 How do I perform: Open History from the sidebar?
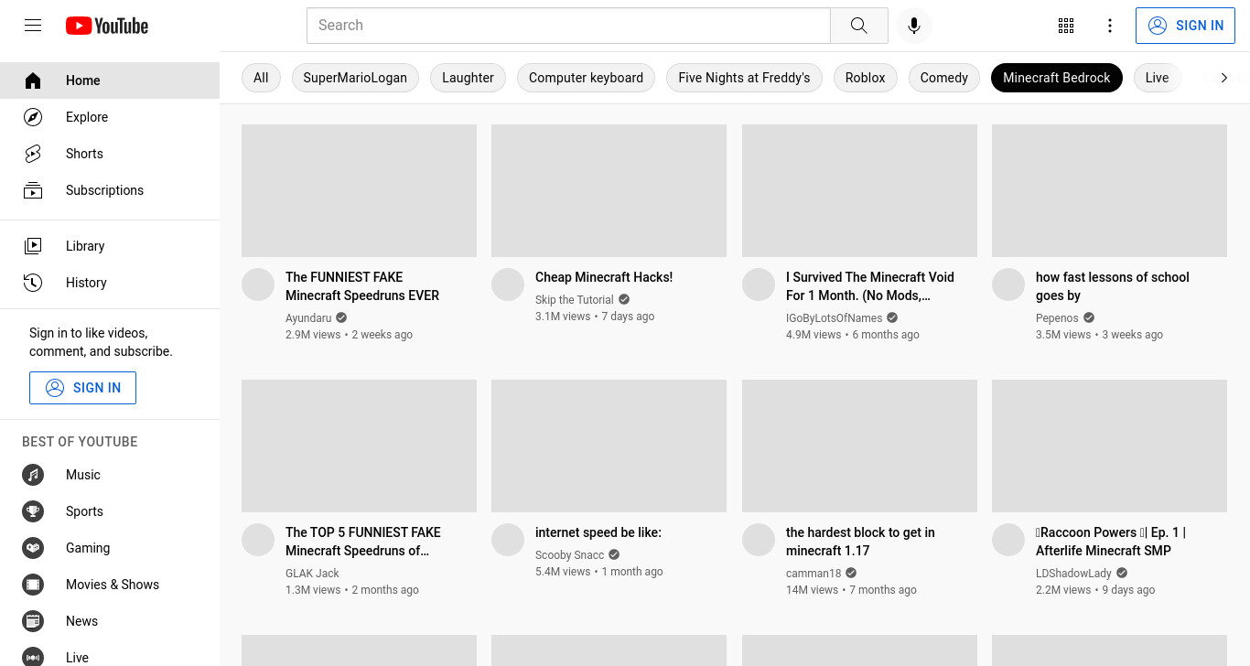point(110,283)
